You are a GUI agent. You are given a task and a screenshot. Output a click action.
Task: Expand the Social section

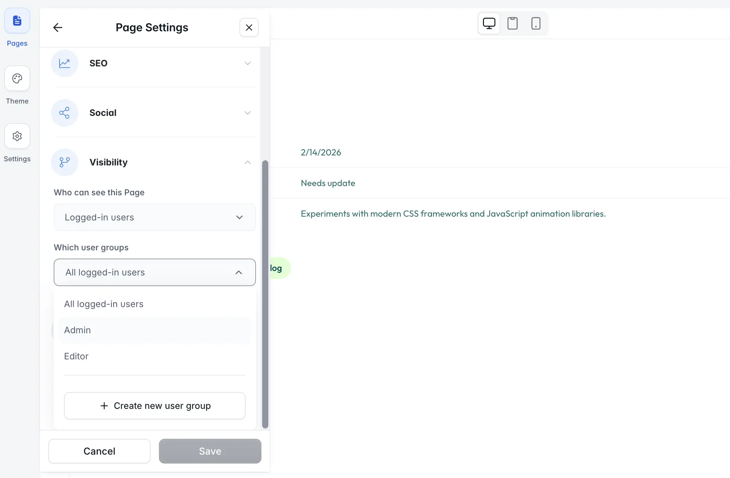(247, 113)
